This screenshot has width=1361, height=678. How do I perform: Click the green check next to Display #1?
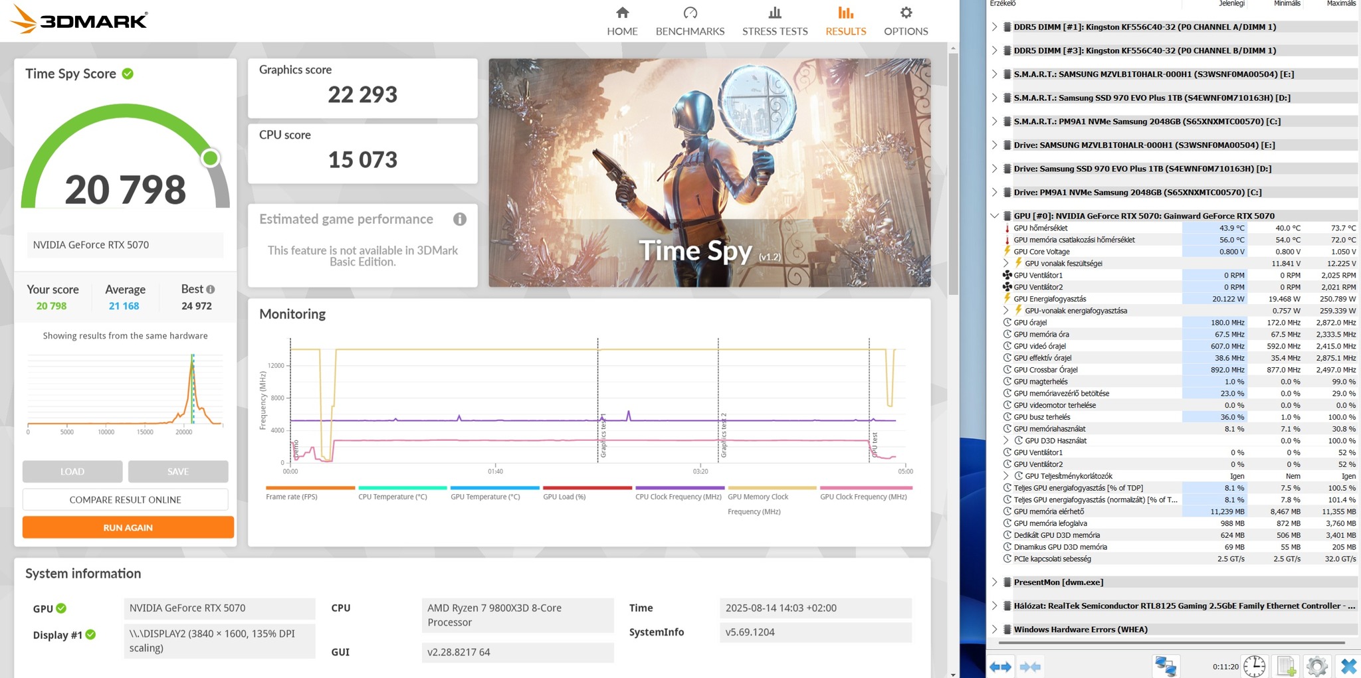(x=91, y=635)
